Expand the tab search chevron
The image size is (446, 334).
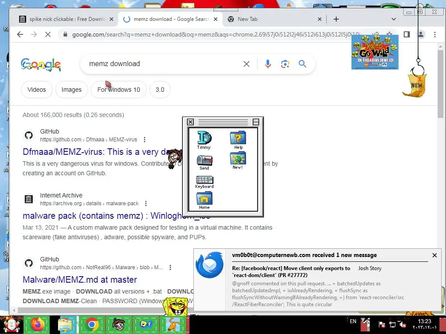click(x=394, y=19)
